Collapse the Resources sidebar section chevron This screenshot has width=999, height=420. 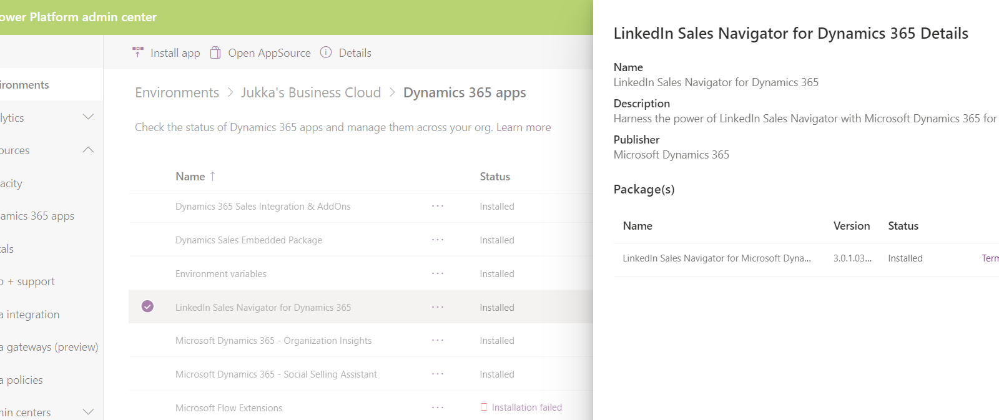pos(89,150)
